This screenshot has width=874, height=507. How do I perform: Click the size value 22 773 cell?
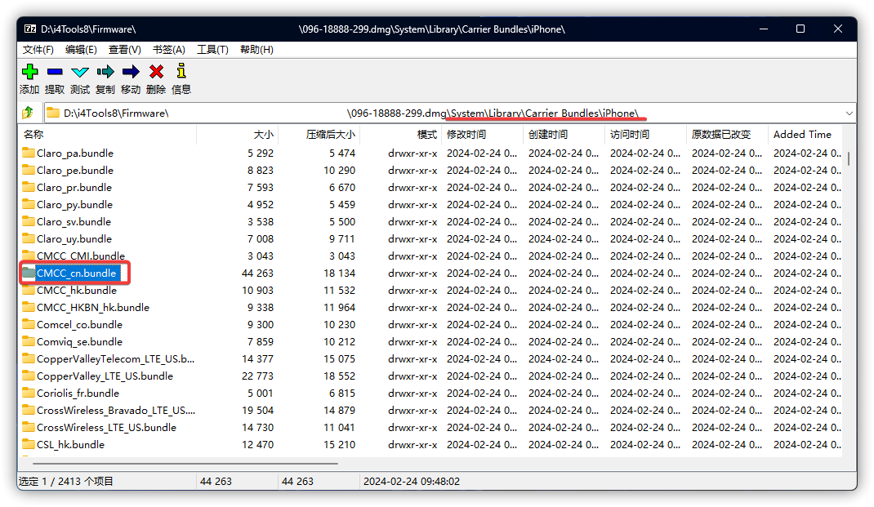pos(257,376)
